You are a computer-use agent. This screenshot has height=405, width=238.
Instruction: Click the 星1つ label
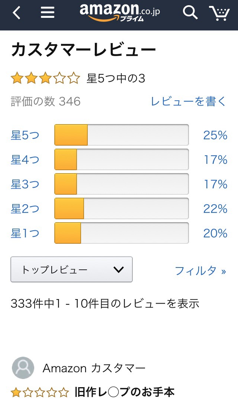point(25,233)
